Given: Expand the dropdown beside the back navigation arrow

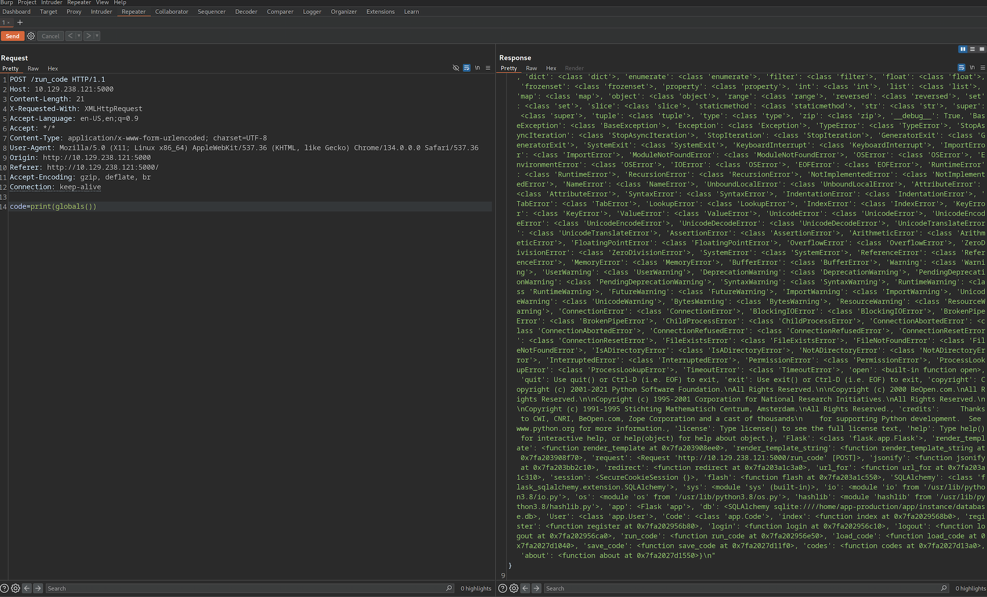Looking at the screenshot, I should pos(78,36).
